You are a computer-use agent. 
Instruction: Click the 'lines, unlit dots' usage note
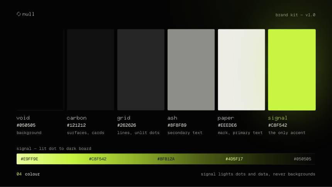pos(138,133)
